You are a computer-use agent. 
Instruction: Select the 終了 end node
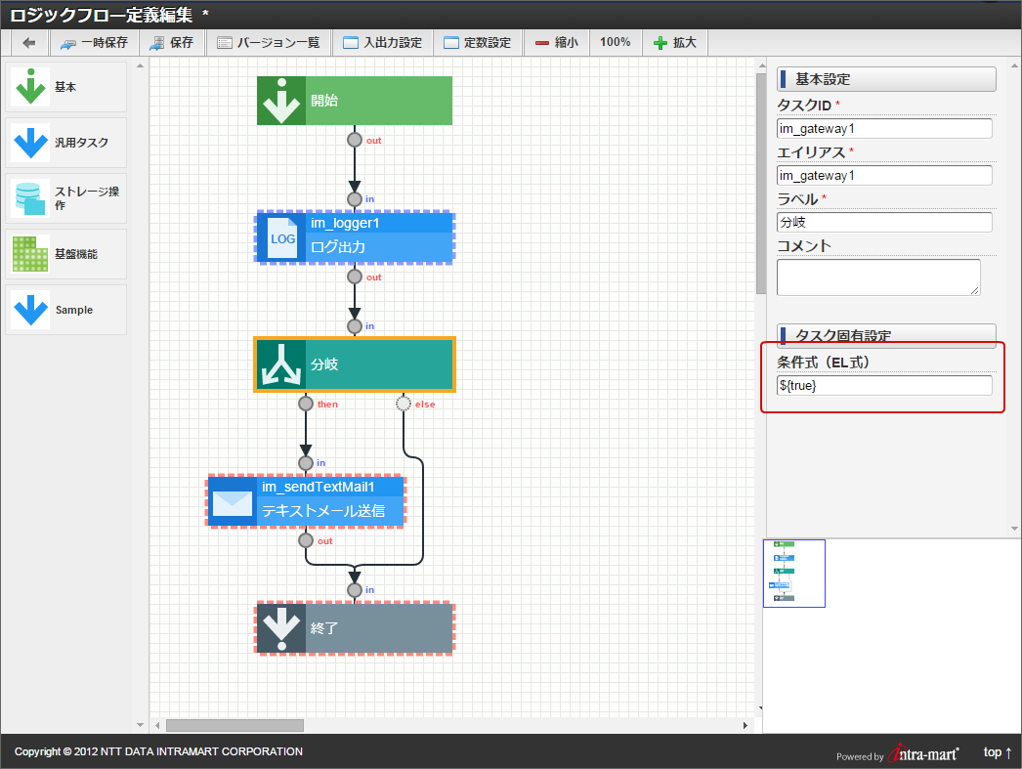click(355, 628)
